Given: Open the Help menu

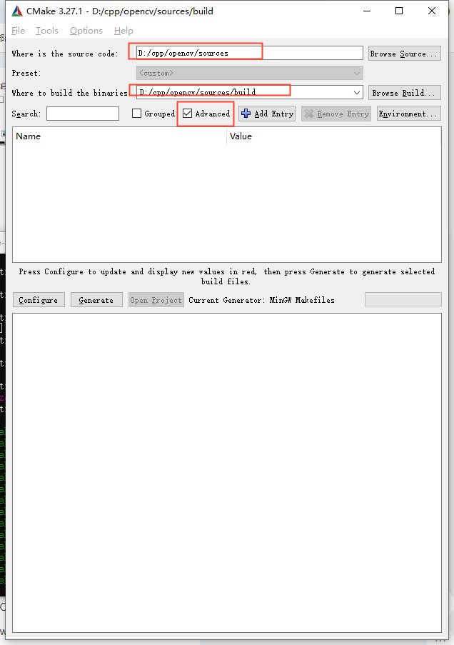Looking at the screenshot, I should coord(123,31).
